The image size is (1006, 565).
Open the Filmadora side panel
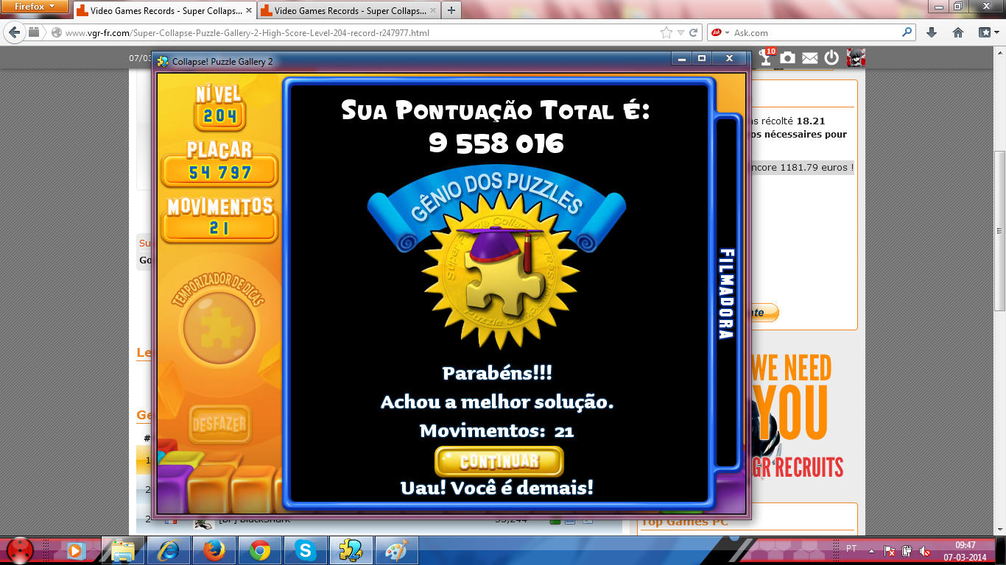click(x=726, y=294)
